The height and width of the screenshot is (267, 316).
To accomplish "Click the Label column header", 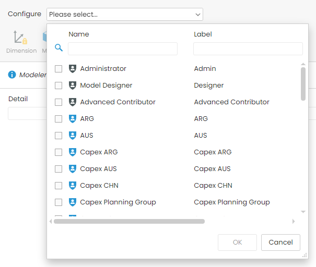I will [x=203, y=34].
